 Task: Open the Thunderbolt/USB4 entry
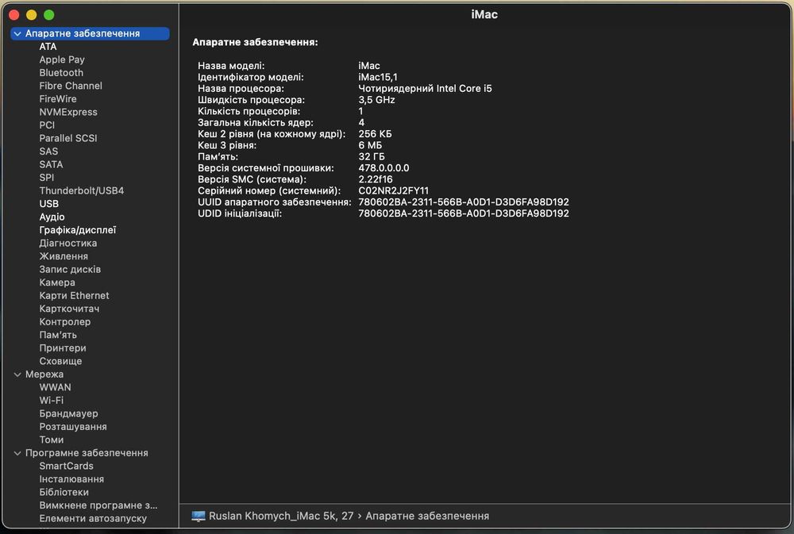pyautogui.click(x=82, y=190)
